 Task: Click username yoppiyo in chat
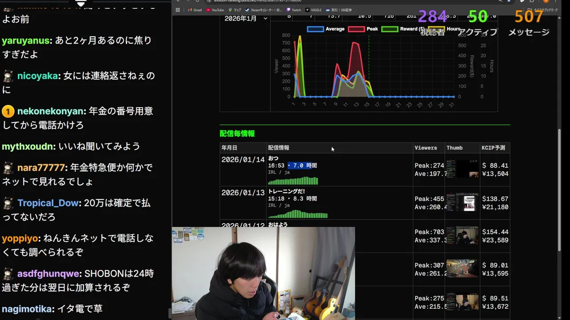click(20, 238)
